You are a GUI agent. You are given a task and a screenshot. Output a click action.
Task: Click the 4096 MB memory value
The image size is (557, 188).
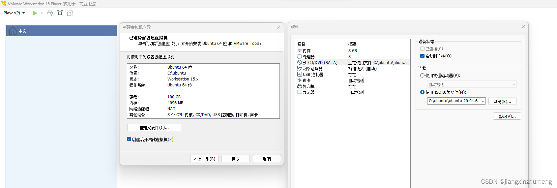[175, 103]
